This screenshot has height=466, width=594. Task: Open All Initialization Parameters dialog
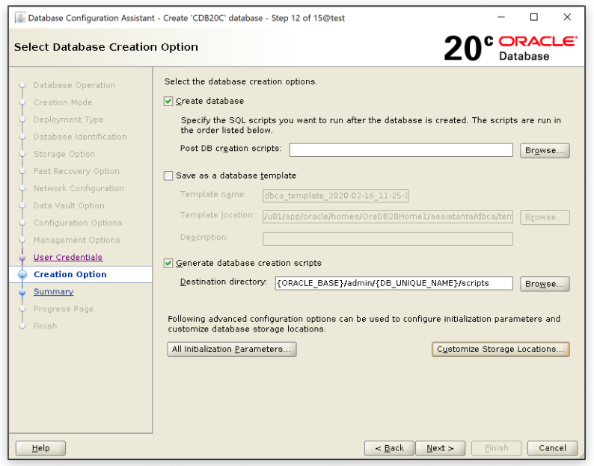232,349
